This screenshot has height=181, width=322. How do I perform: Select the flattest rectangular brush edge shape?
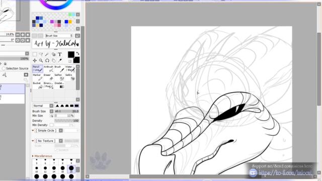(76, 106)
